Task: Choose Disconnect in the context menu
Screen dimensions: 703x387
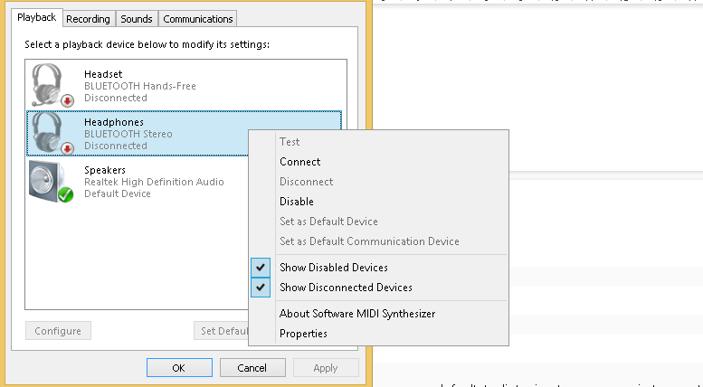Action: click(x=379, y=182)
